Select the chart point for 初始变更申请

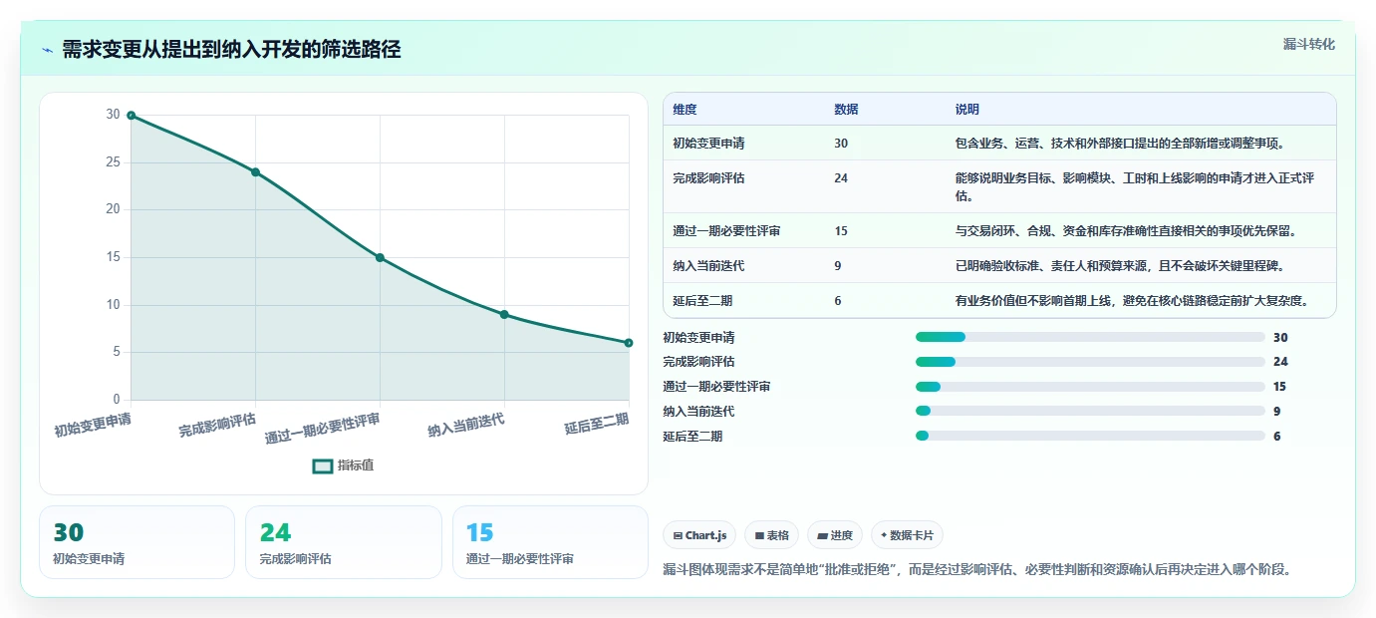click(131, 116)
